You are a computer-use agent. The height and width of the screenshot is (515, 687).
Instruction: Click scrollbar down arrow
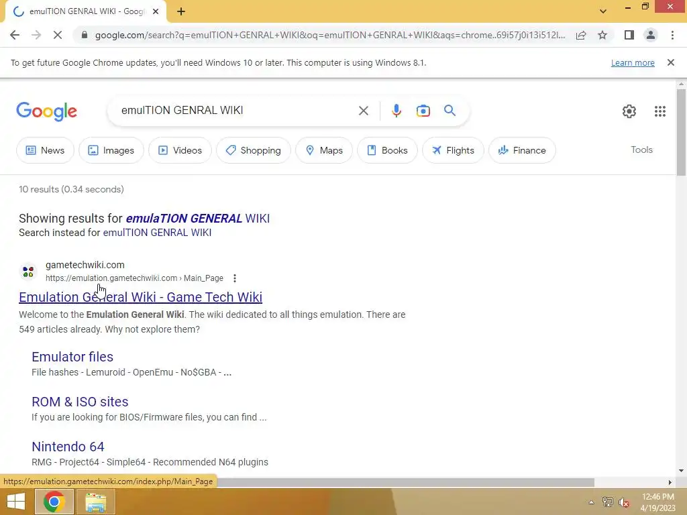point(681,471)
